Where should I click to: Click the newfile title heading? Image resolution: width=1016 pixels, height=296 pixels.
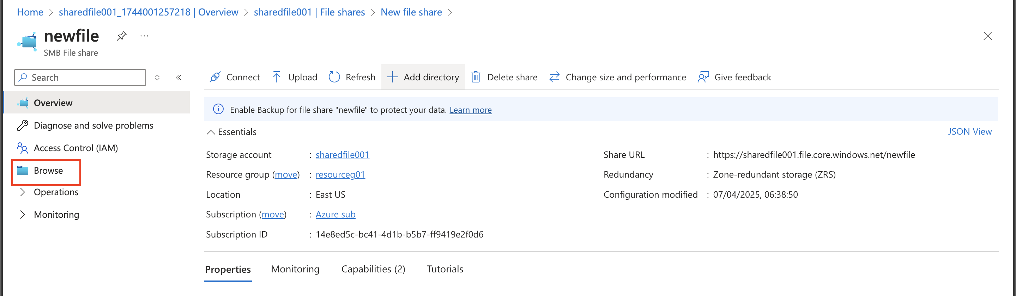(x=71, y=36)
